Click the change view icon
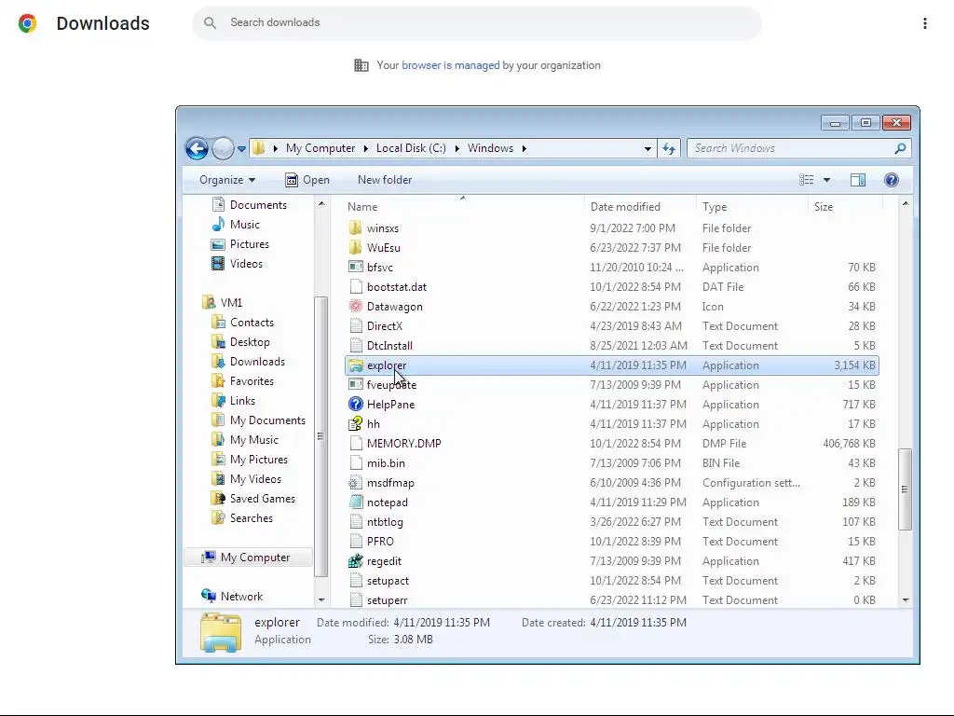 806,180
